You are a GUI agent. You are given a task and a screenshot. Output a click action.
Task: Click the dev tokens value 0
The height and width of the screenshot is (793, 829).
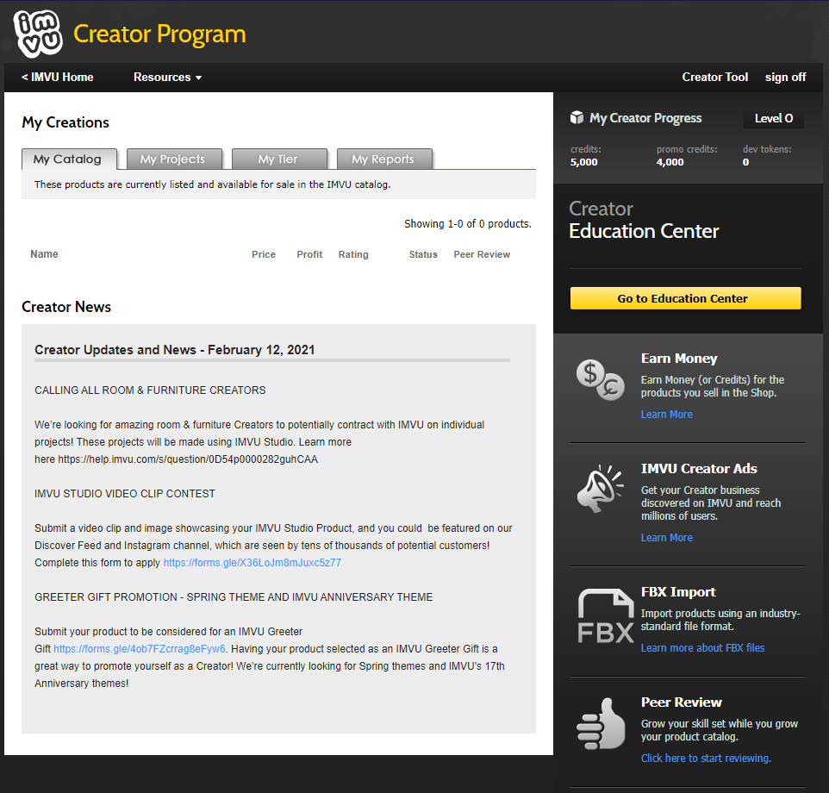click(x=745, y=162)
